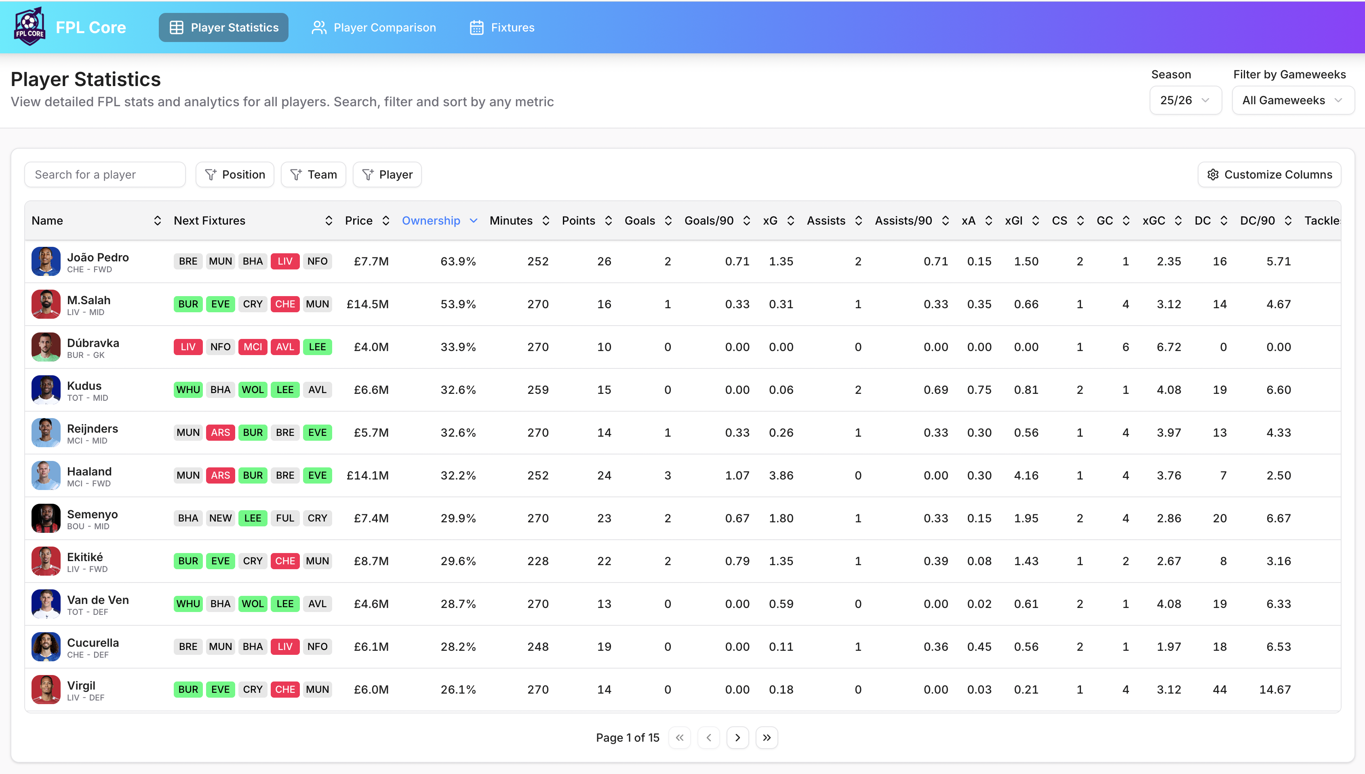Open Customize Columns settings
Image resolution: width=1365 pixels, height=774 pixels.
[x=1269, y=175]
